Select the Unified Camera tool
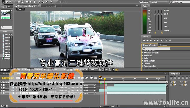 coord(19,2)
